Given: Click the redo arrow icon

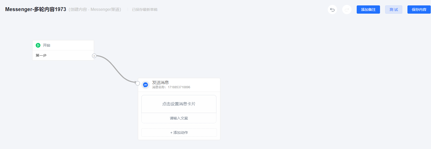Looking at the screenshot, I should click(347, 10).
